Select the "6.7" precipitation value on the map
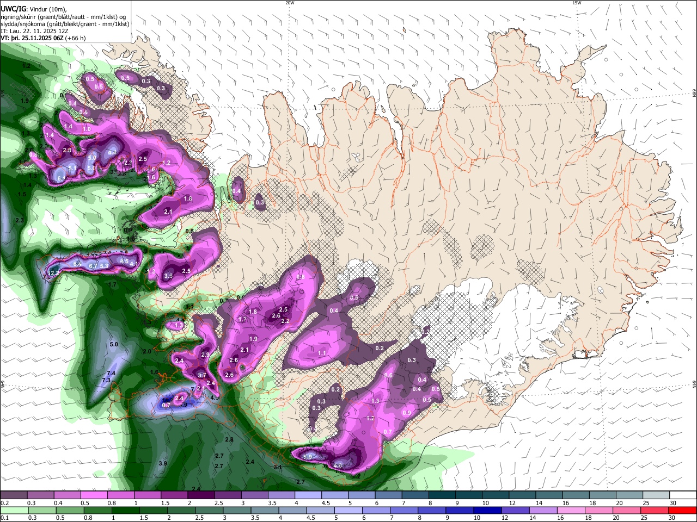The width and height of the screenshot is (697, 522). [93, 266]
